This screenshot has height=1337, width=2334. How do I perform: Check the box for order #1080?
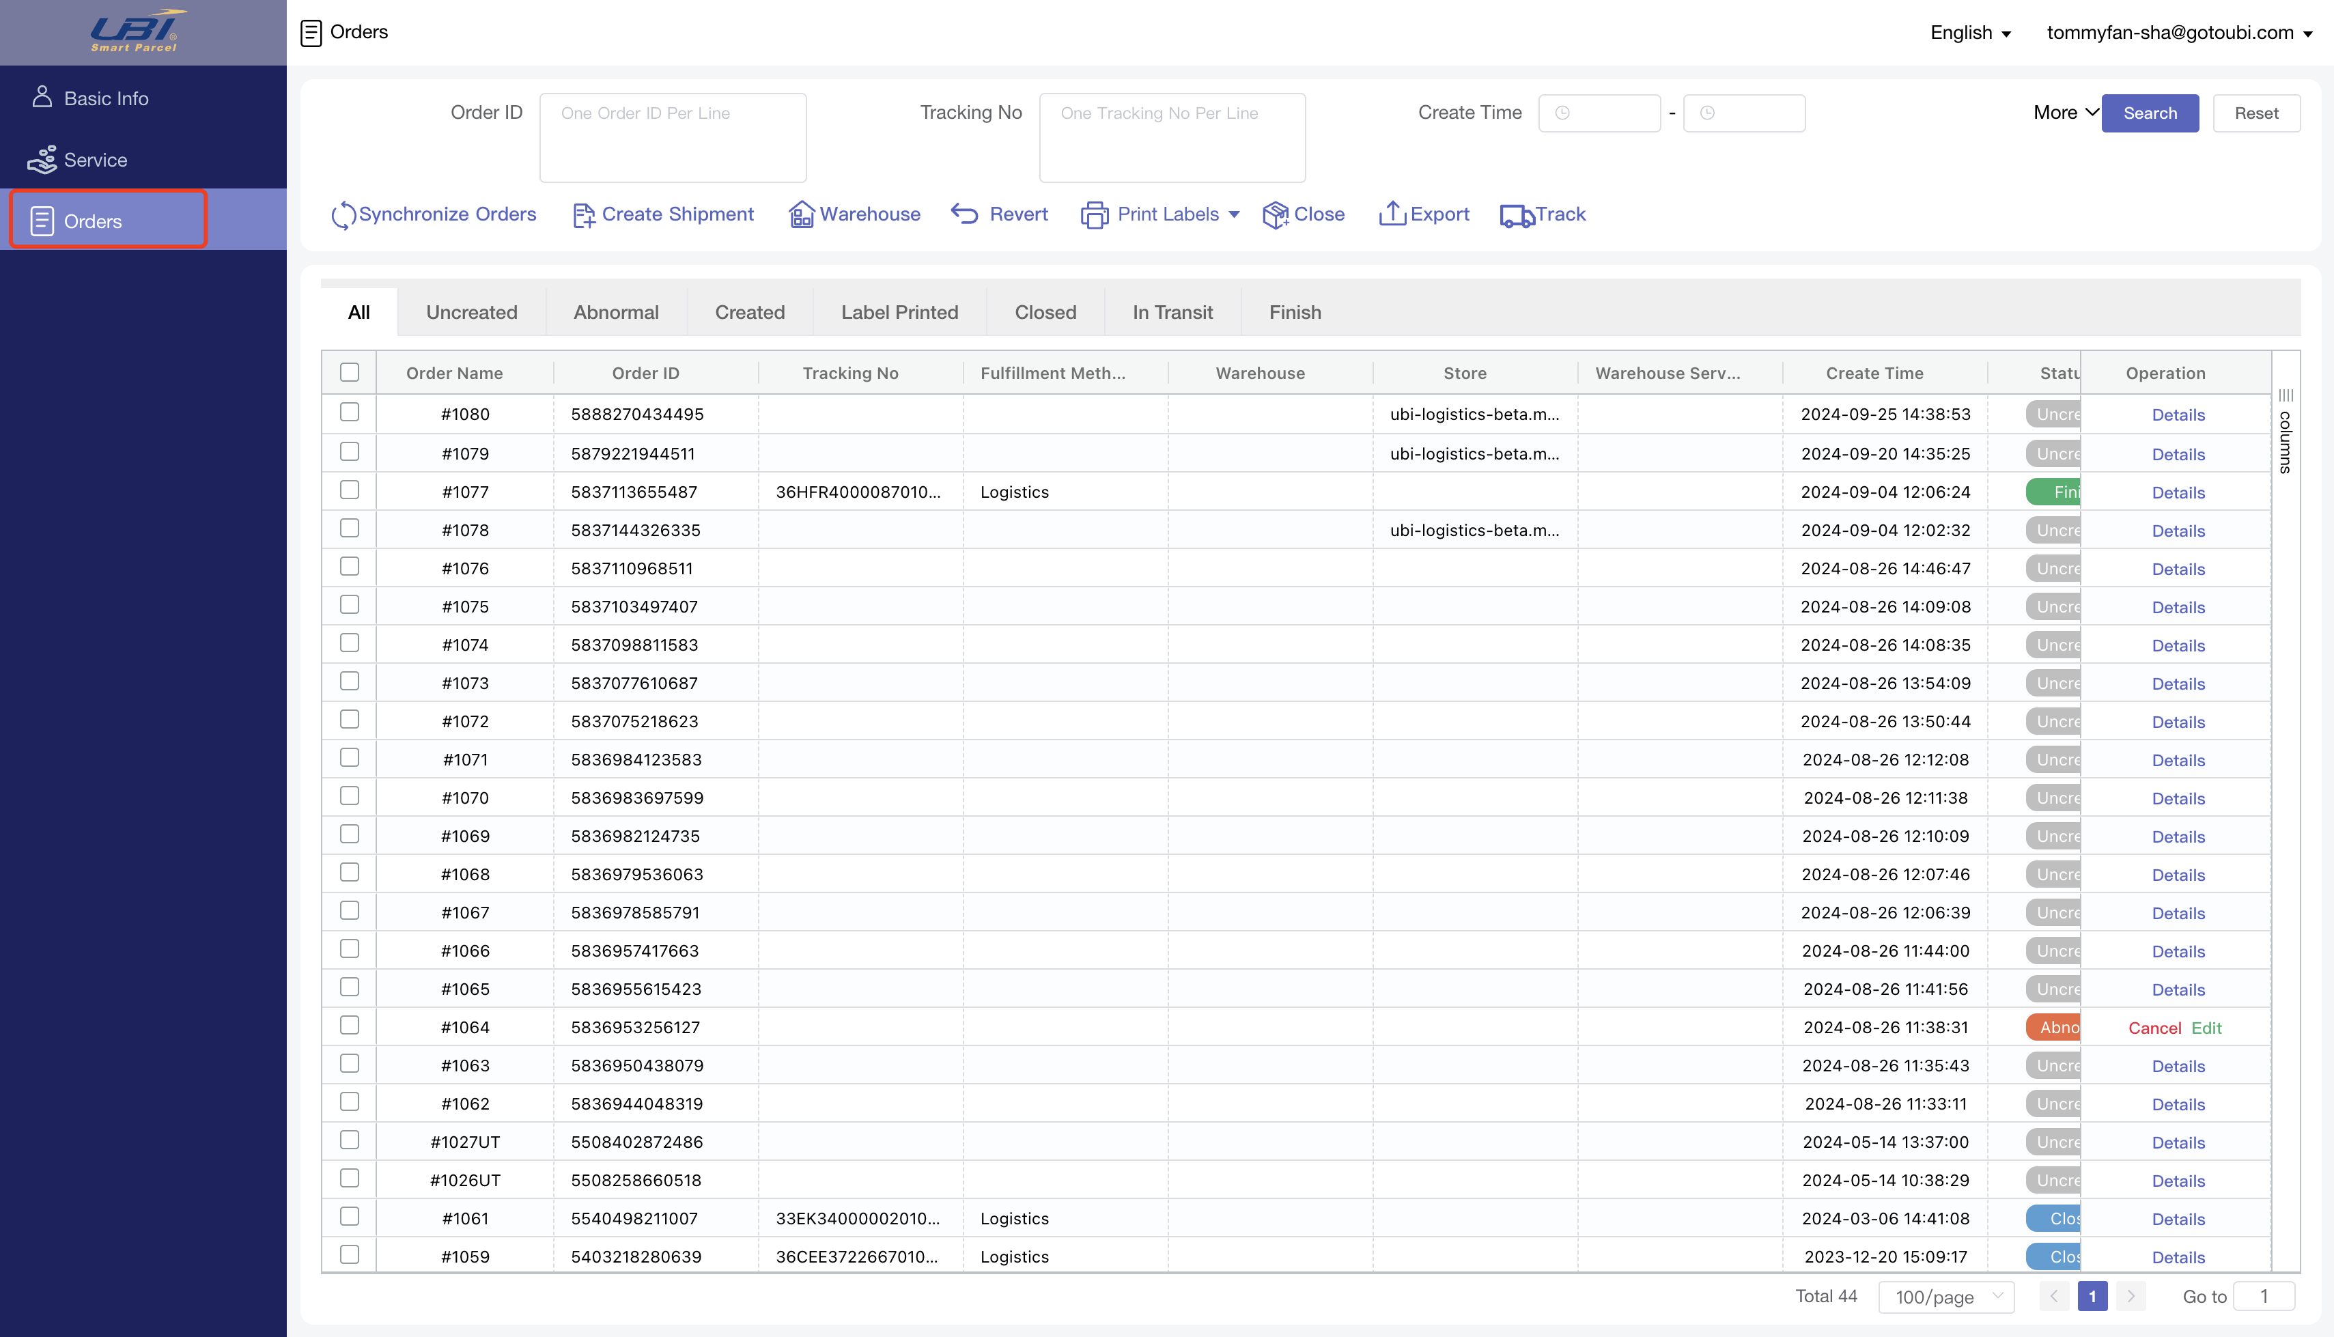pos(349,412)
